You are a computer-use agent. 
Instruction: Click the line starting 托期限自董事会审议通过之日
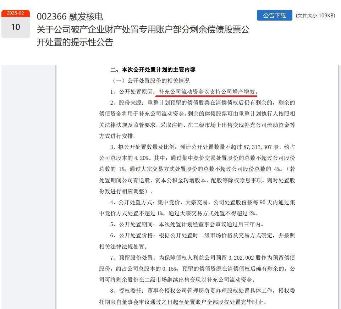tap(183, 302)
